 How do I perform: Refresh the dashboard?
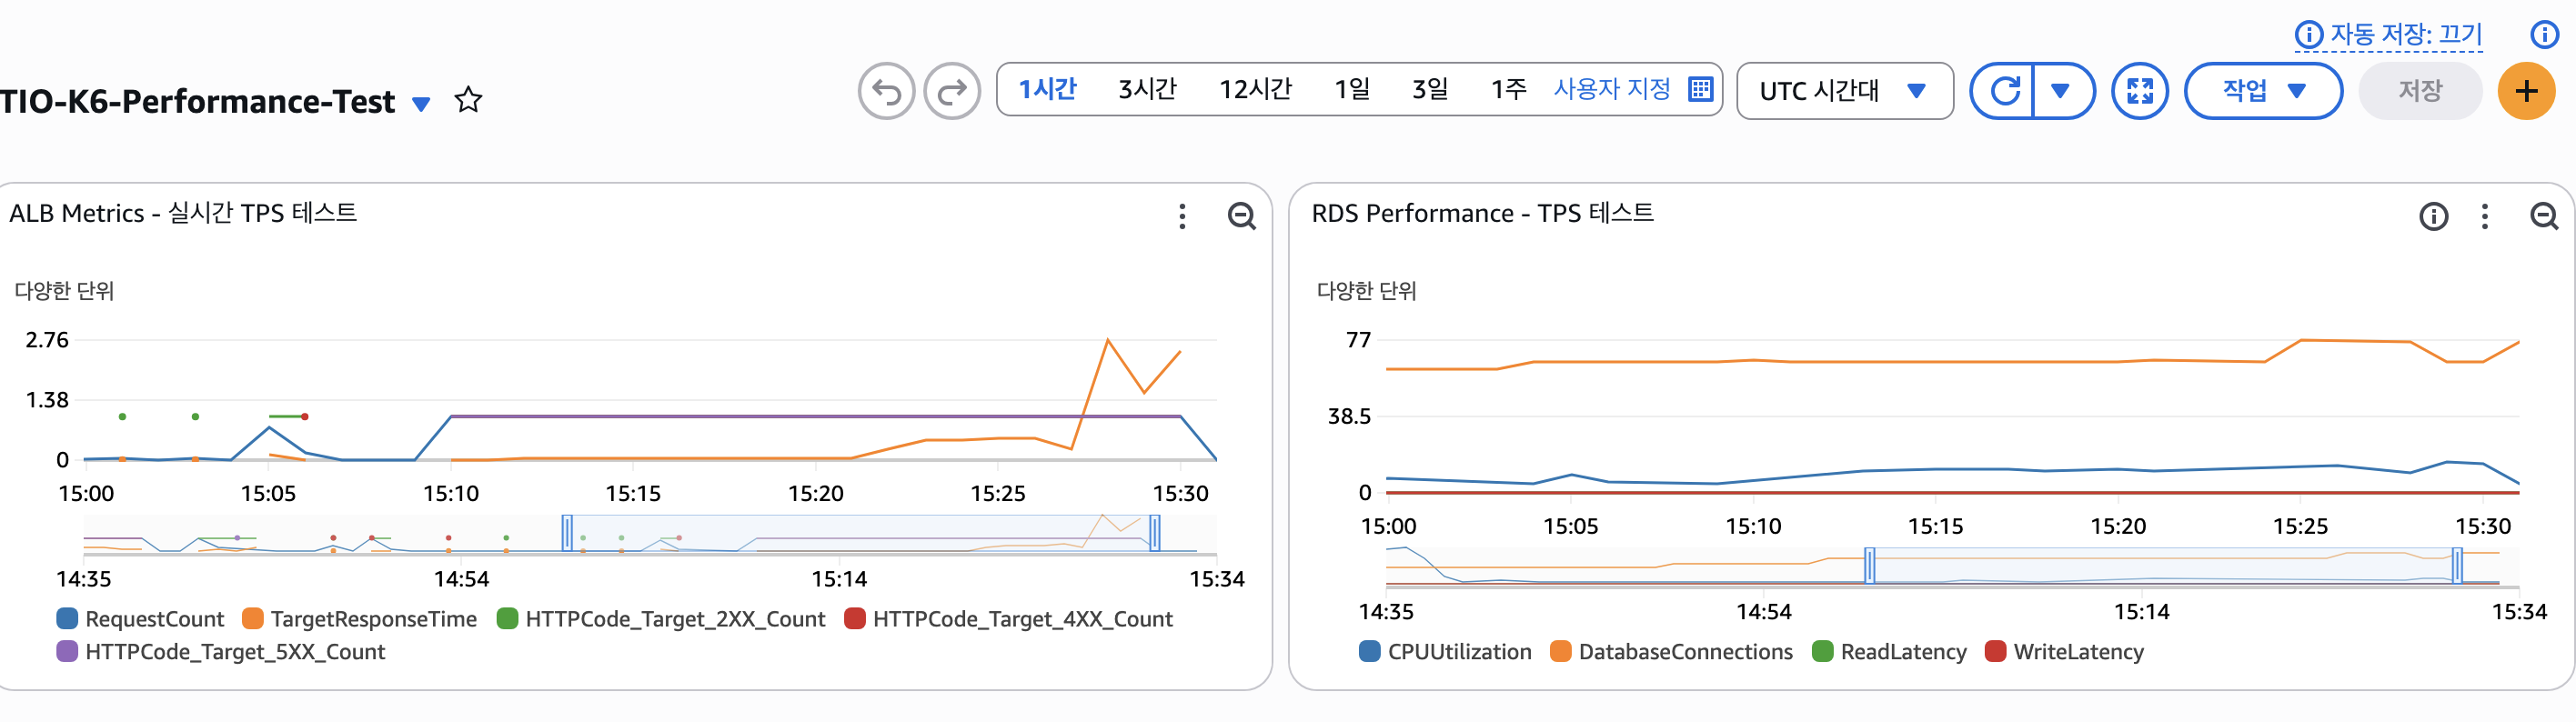[x=2004, y=91]
